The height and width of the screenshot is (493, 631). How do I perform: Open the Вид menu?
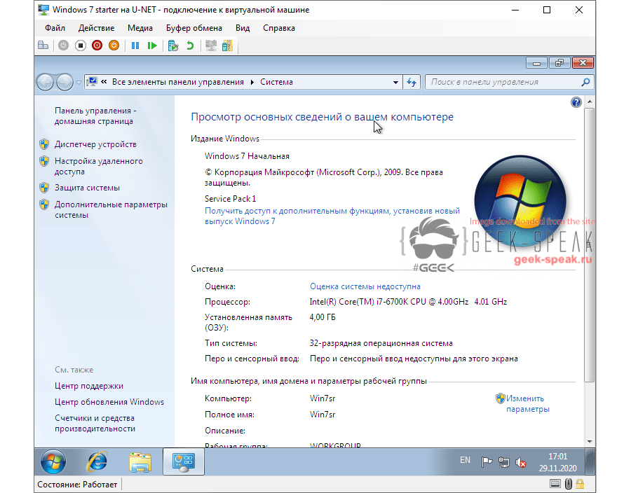(x=243, y=28)
